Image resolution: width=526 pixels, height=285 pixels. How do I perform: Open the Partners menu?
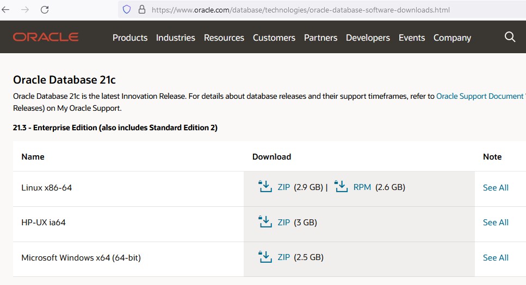click(321, 38)
